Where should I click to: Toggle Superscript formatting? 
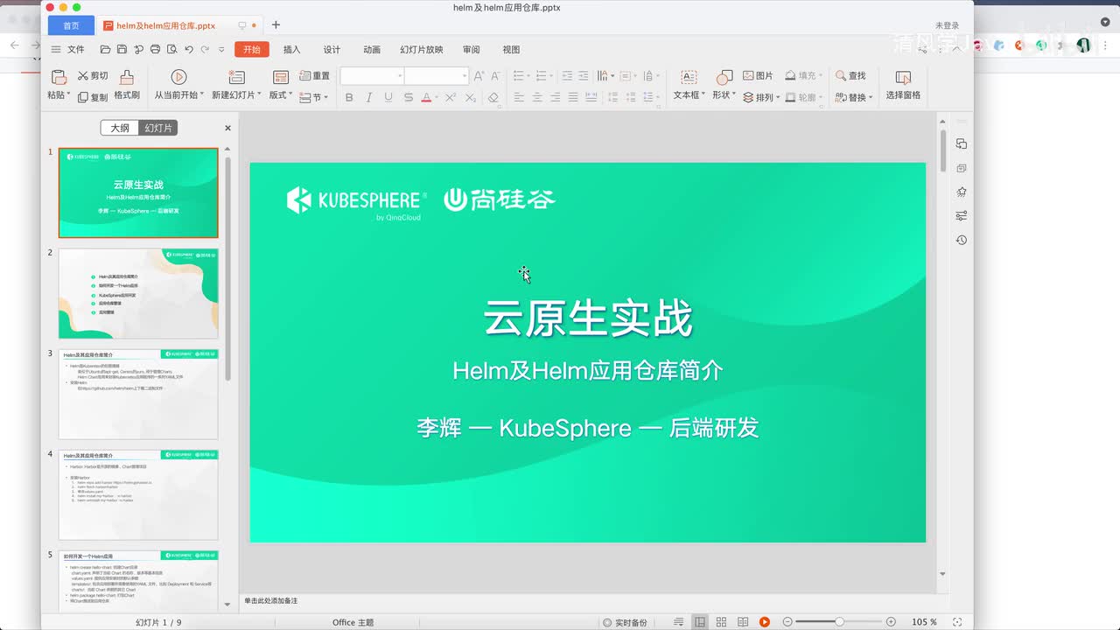(x=450, y=97)
